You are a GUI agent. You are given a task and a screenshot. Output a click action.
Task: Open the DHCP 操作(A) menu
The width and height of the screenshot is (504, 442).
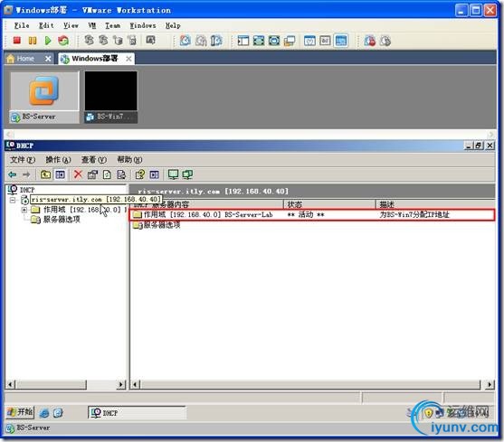coord(58,159)
